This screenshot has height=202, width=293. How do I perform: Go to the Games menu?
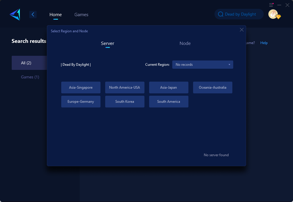pos(81,14)
